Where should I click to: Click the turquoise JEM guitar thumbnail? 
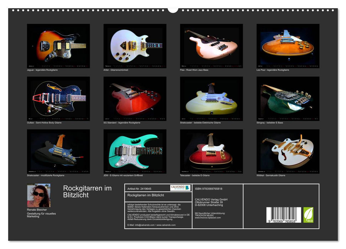pos(135,152)
